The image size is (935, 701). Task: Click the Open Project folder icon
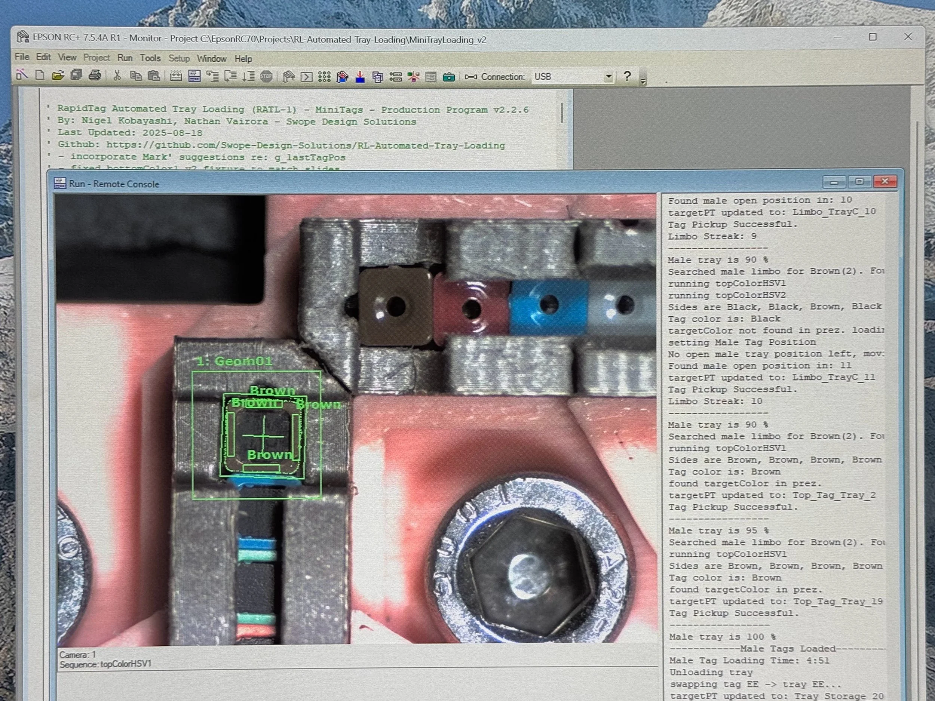point(58,76)
